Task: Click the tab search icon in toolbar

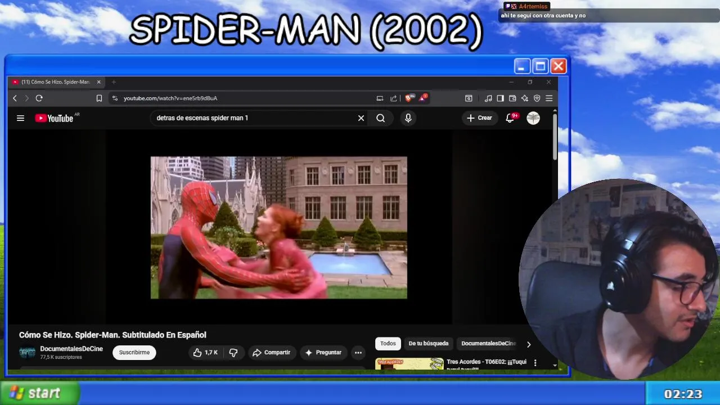Action: [x=469, y=98]
